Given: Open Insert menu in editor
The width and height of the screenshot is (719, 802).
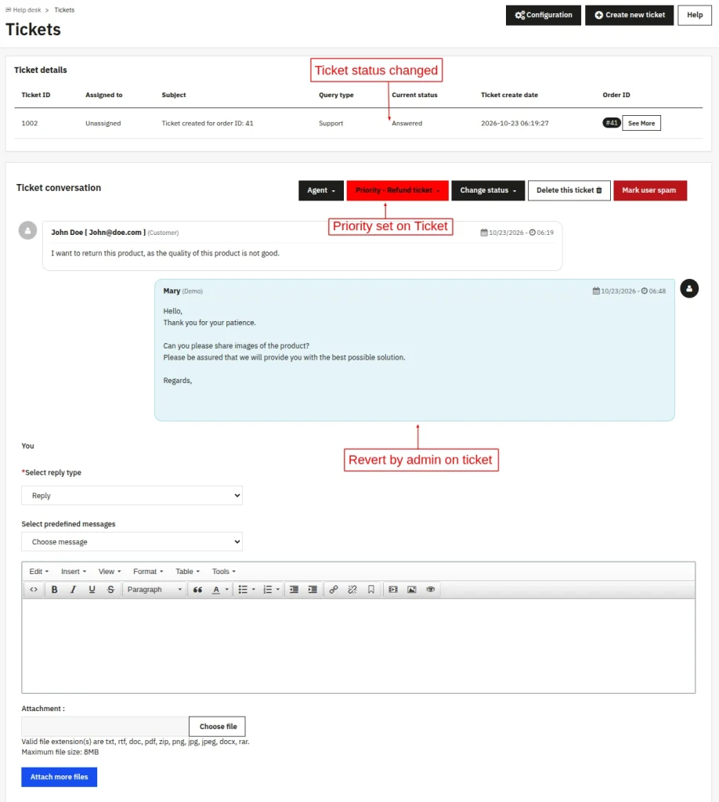Looking at the screenshot, I should (x=74, y=571).
